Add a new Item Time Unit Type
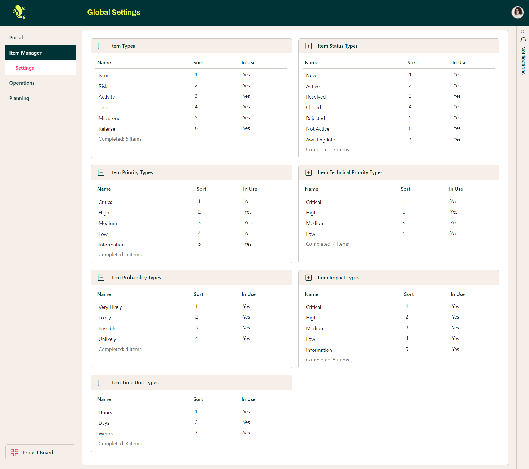This screenshot has width=529, height=469. [101, 383]
